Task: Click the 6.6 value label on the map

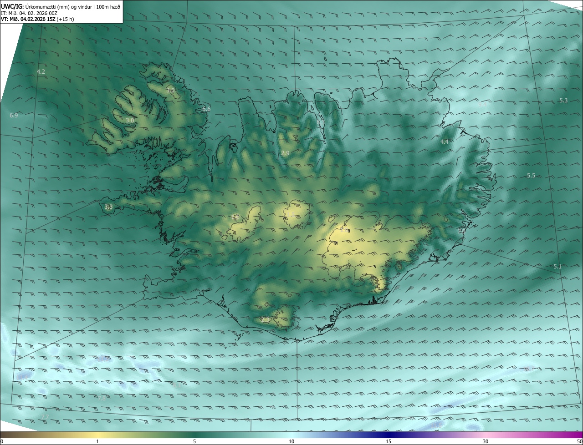Action: tap(206, 109)
